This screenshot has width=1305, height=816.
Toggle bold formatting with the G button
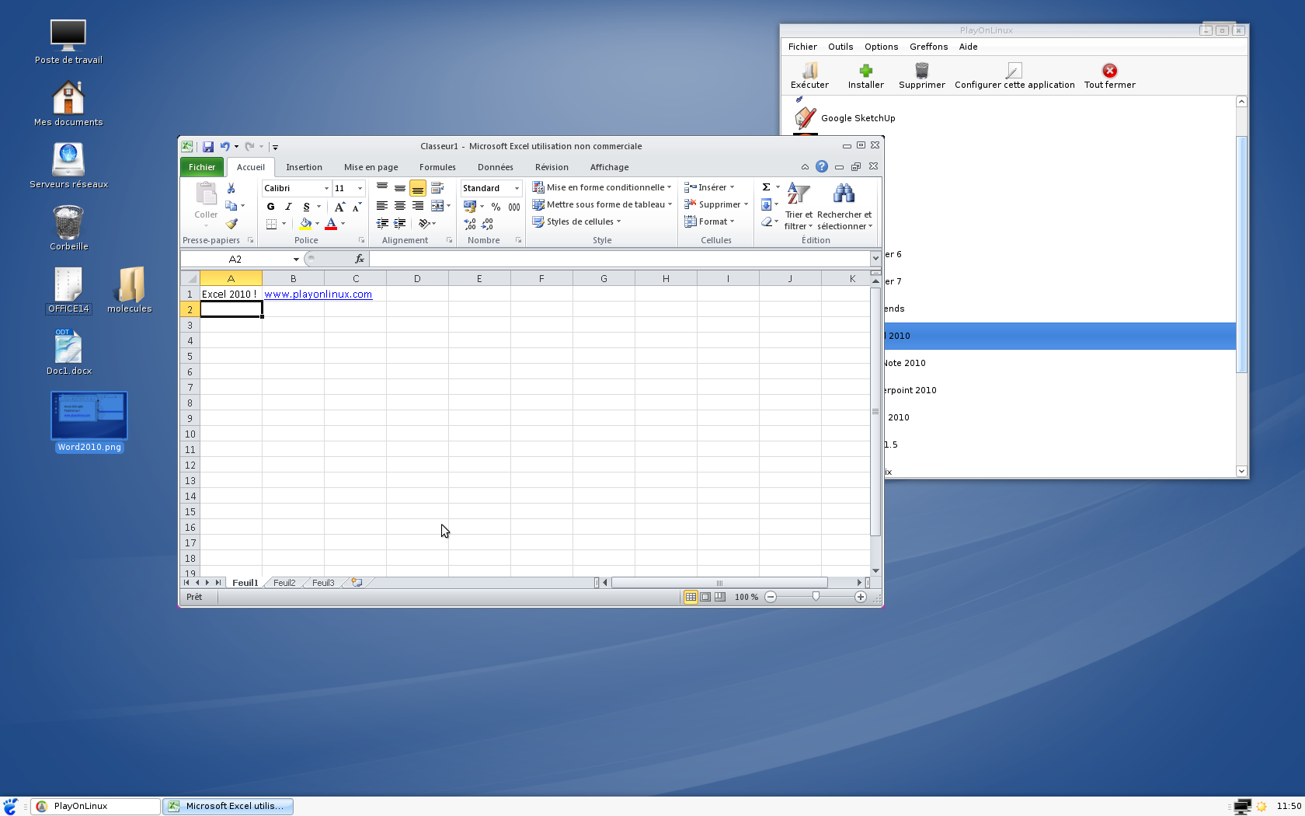[270, 207]
